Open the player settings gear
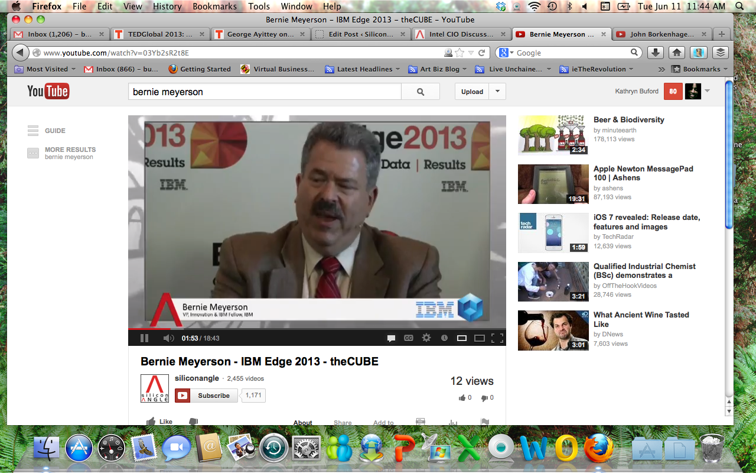The image size is (756, 473). click(x=426, y=338)
